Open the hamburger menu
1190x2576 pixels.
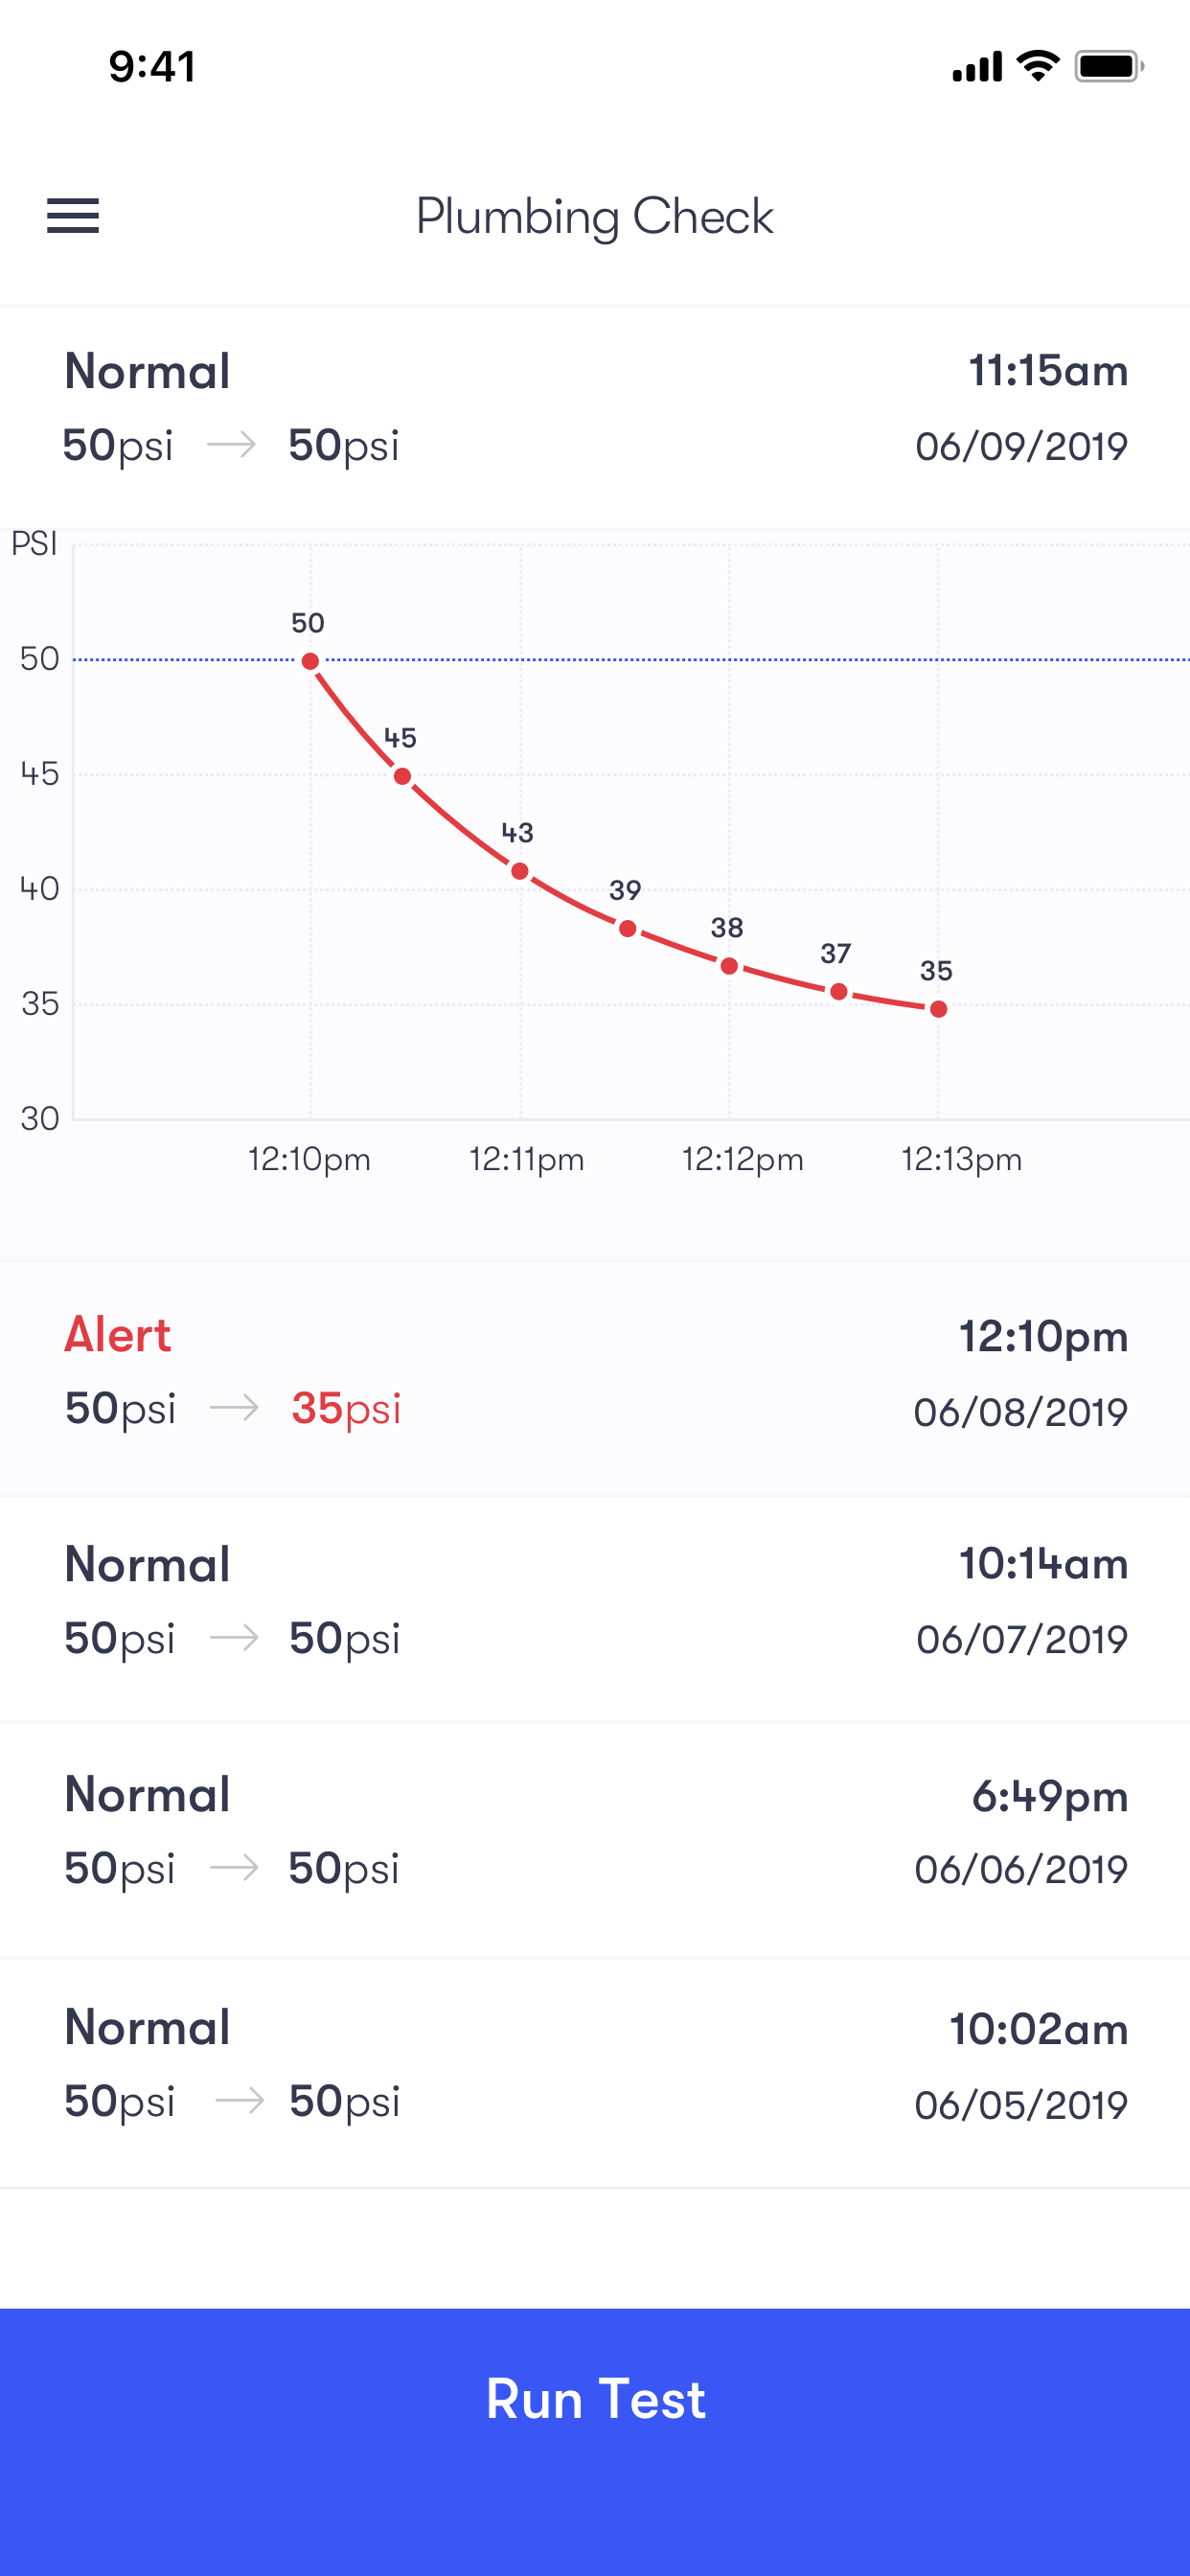[73, 216]
